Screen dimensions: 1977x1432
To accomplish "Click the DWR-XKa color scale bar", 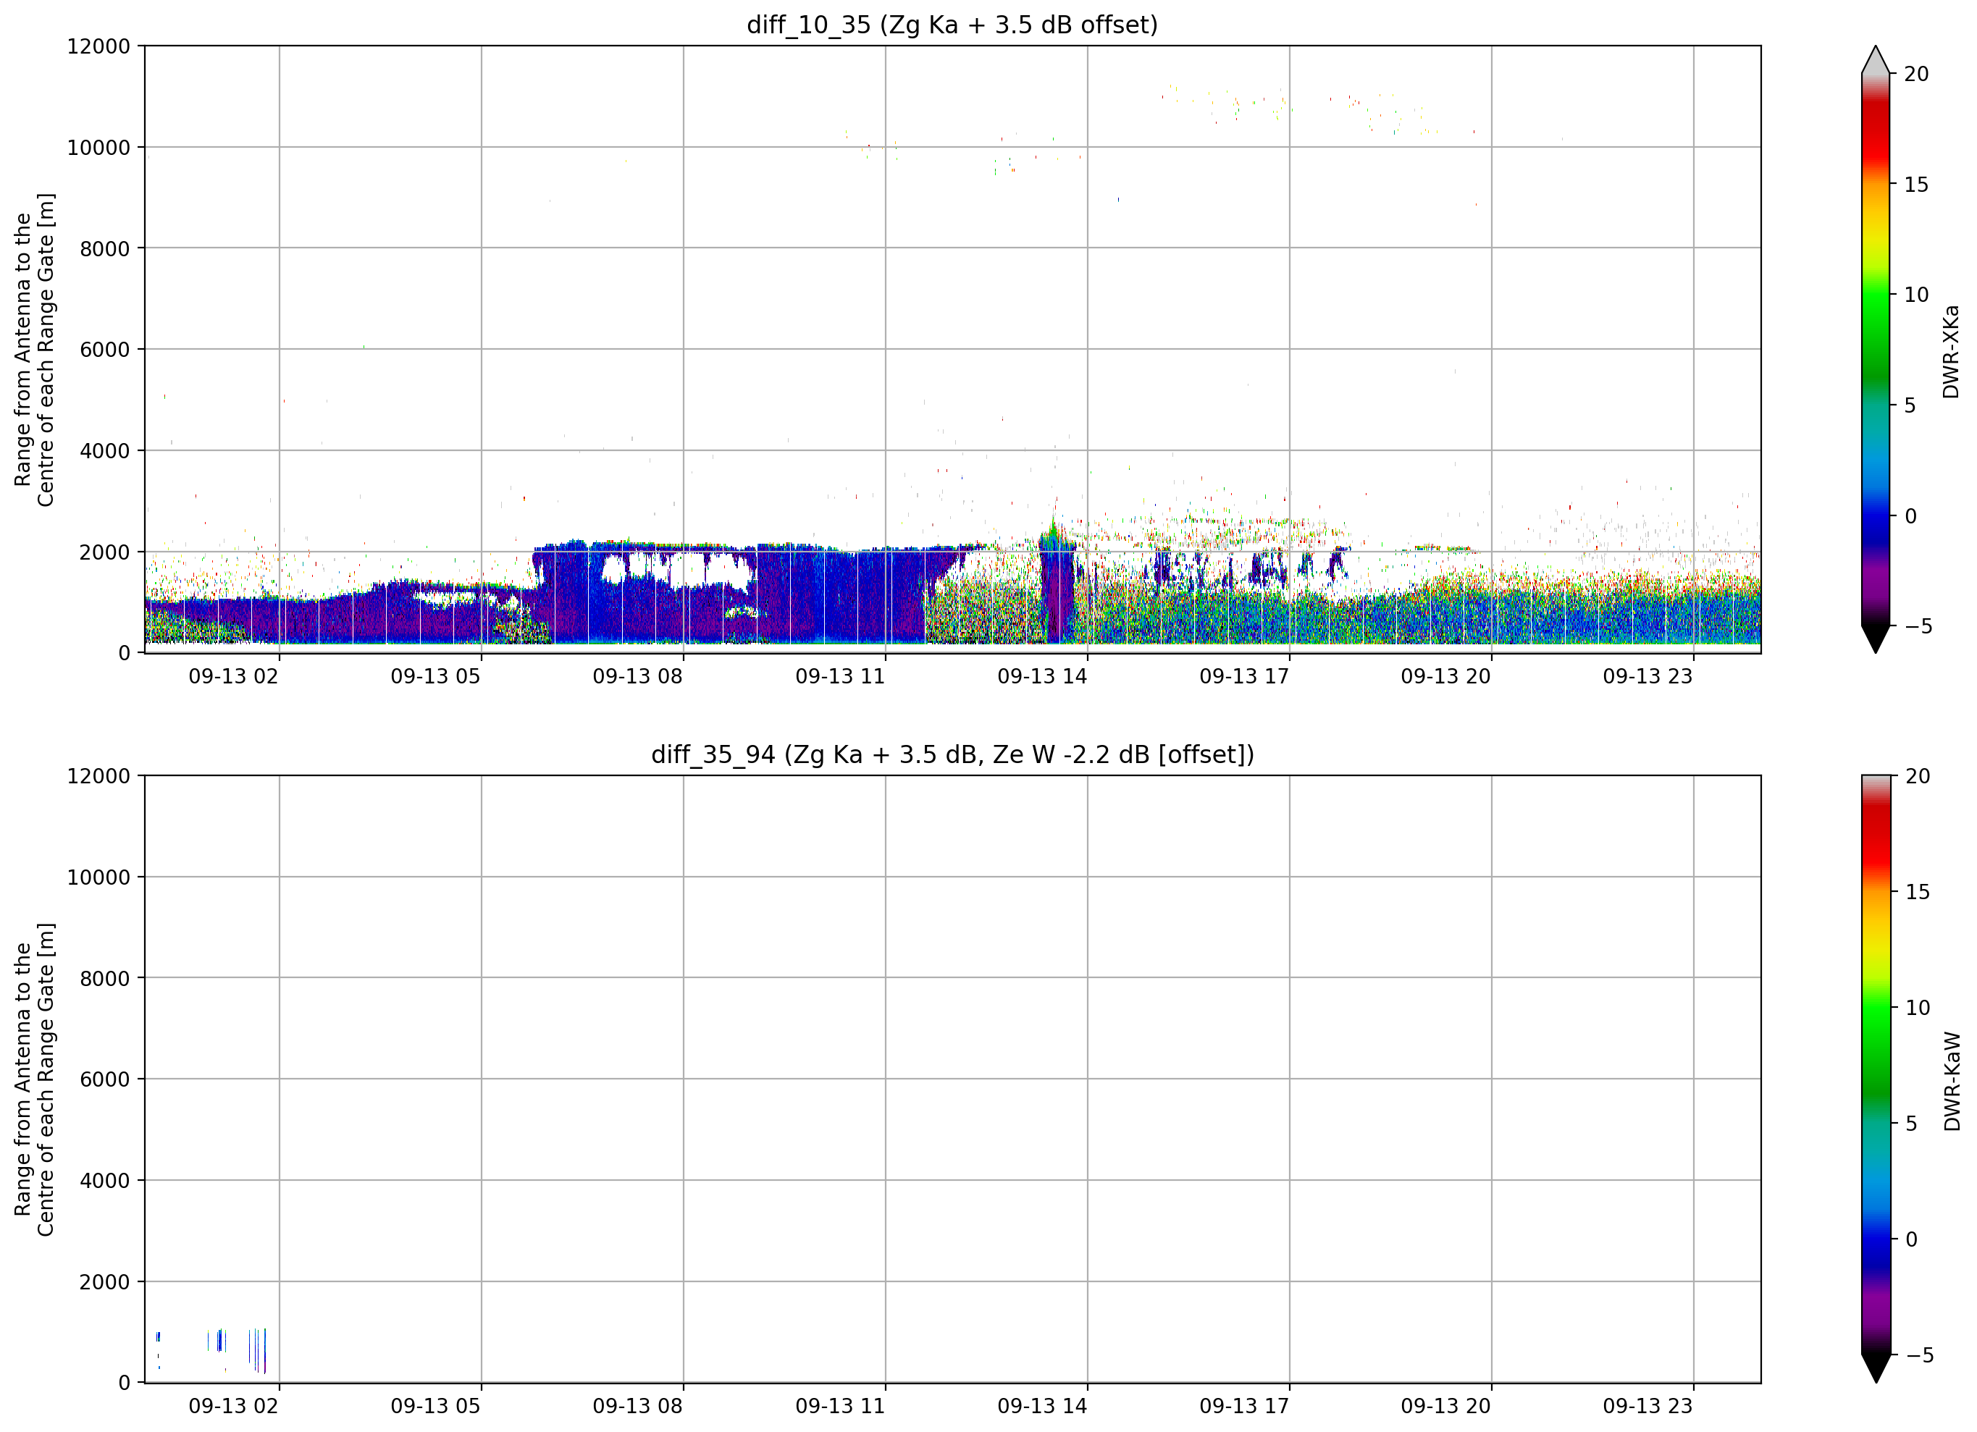I will coord(1875,350).
